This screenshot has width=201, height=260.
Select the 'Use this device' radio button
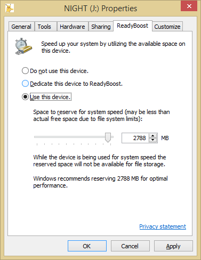25,97
